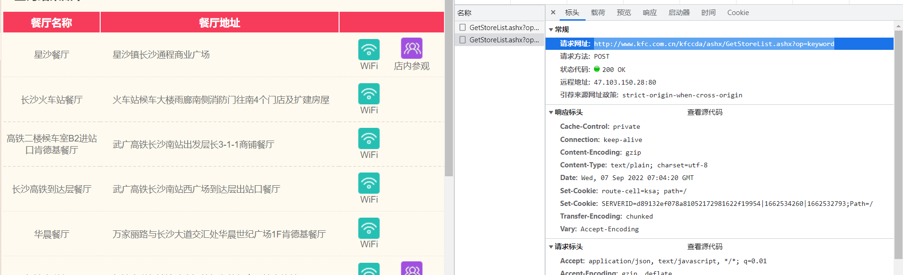Screen dimensions: 903x275
Task: Click the Connection keep-alive header
Action: click(x=601, y=140)
